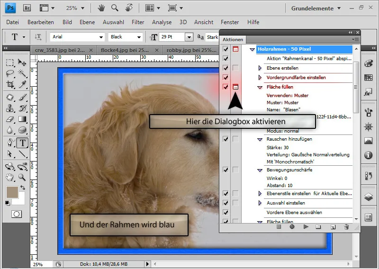
Task: Open the Ebene menu
Action: 87,22
